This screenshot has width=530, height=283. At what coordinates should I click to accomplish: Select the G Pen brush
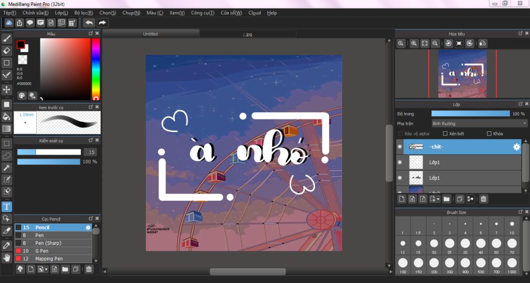pos(53,251)
